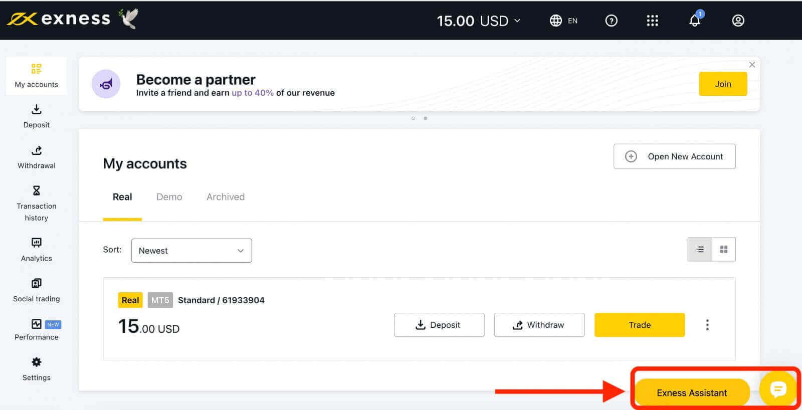Open Transaction history in sidebar
Image resolution: width=802 pixels, height=410 pixels.
coord(37,203)
